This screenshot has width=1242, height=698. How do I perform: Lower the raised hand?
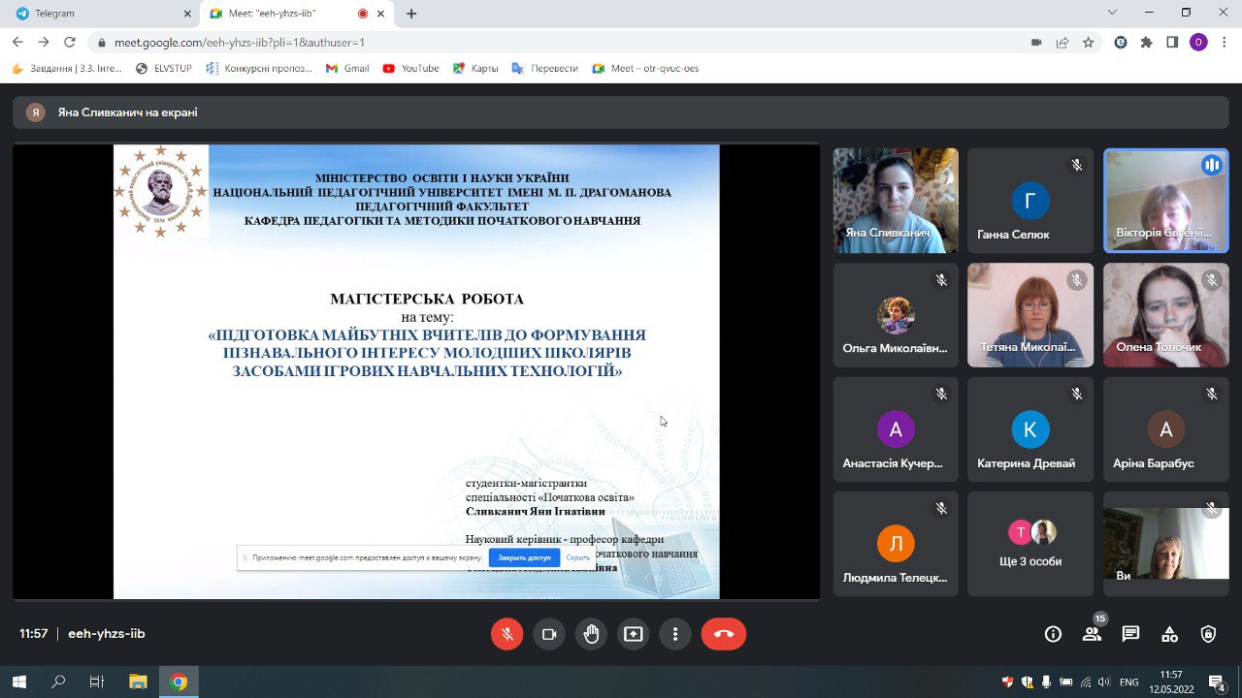[591, 634]
